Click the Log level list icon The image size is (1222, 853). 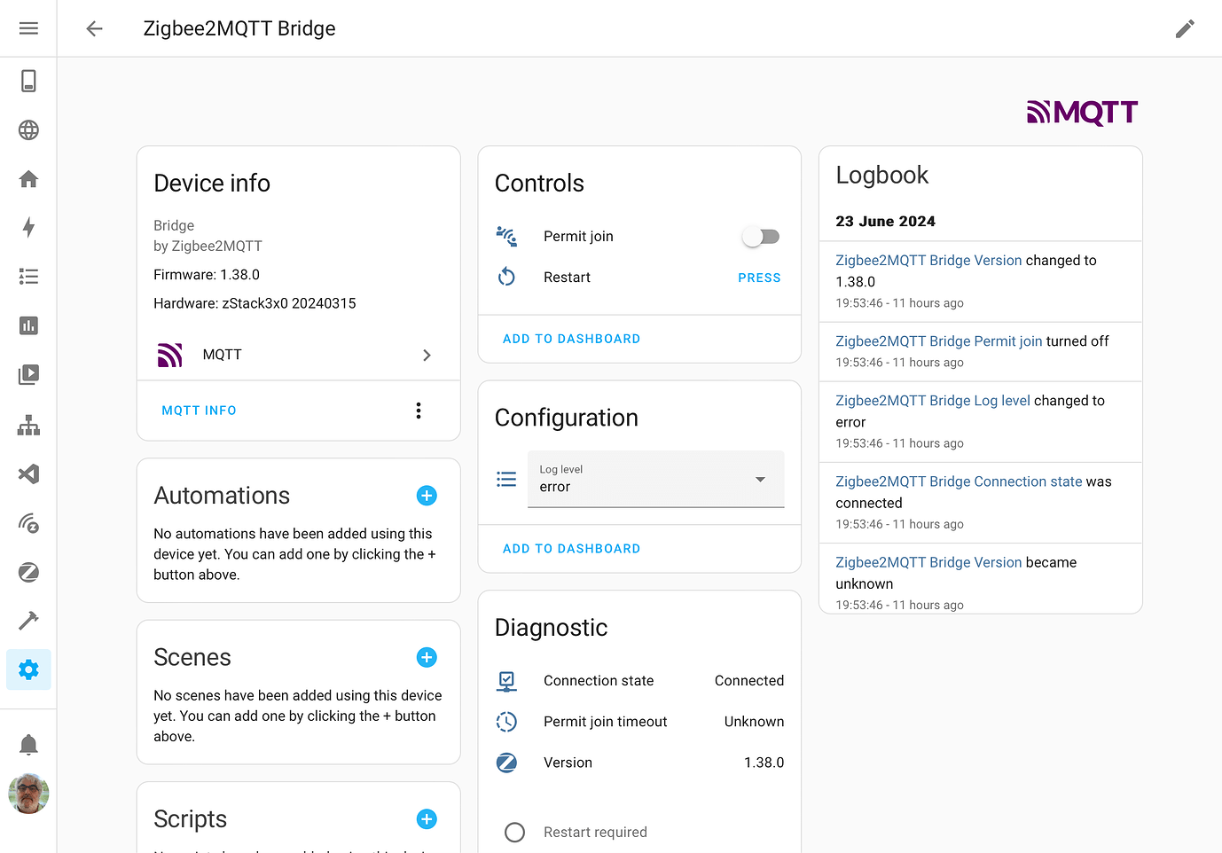[506, 479]
